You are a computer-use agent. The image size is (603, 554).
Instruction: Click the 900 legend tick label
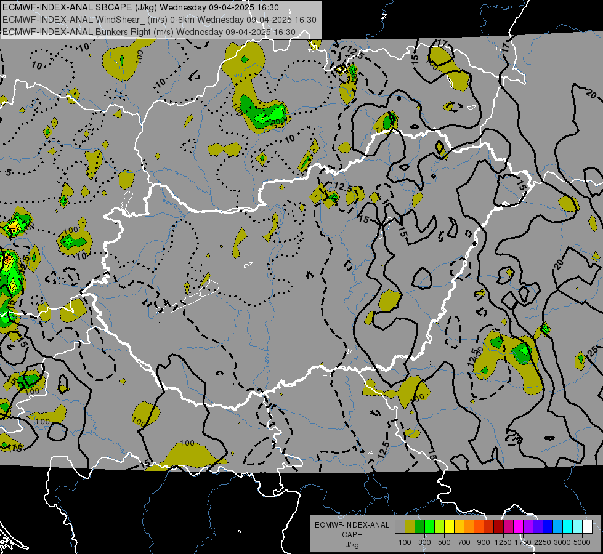(484, 542)
